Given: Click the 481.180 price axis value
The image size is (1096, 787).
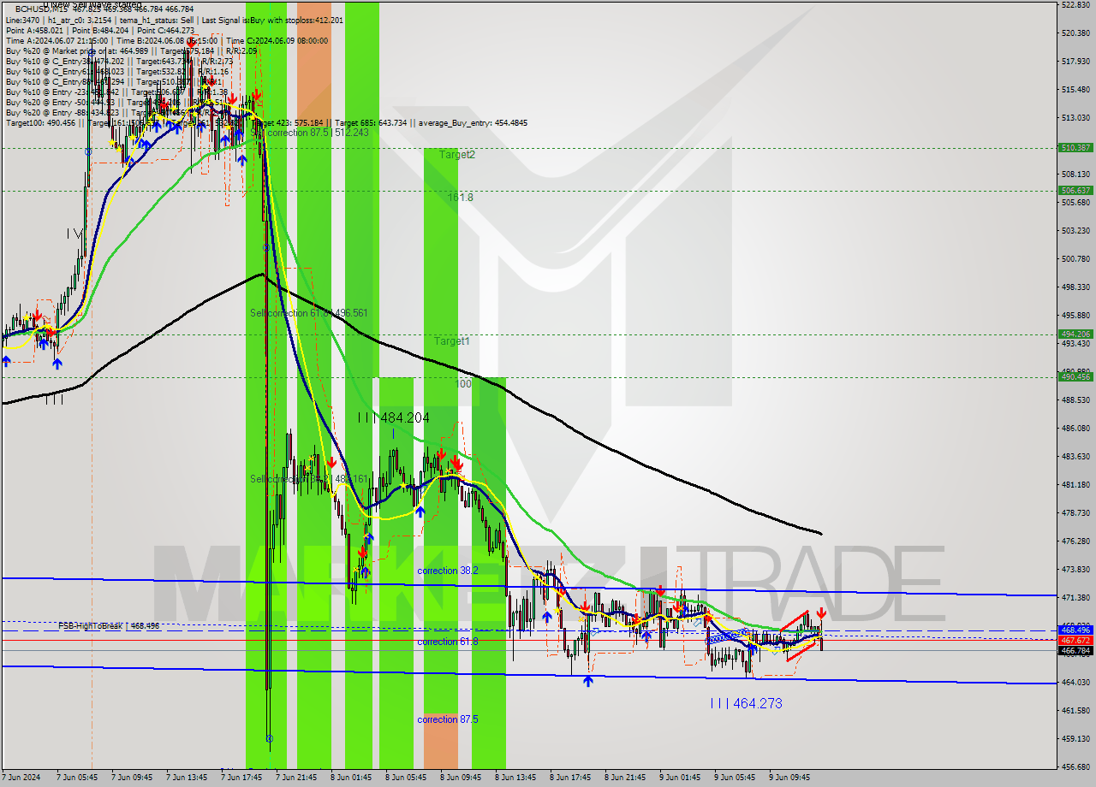Looking at the screenshot, I should point(1075,484).
